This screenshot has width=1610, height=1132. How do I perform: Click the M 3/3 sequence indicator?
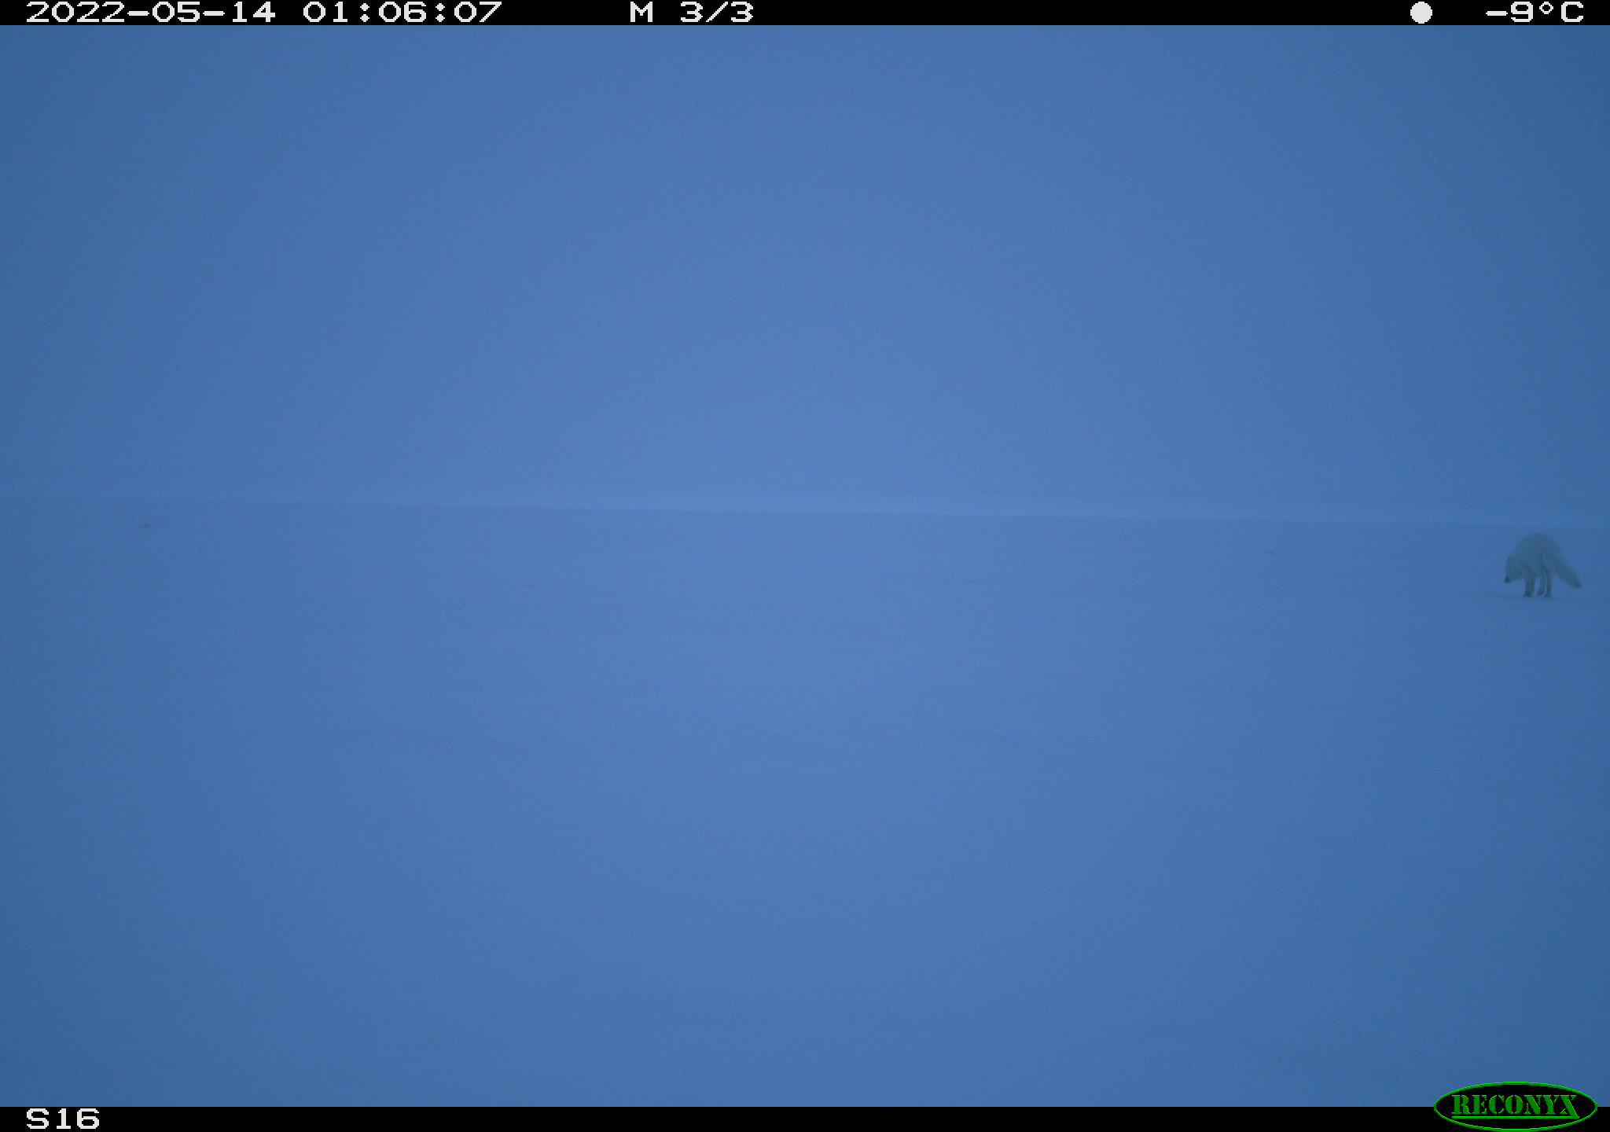(x=691, y=13)
